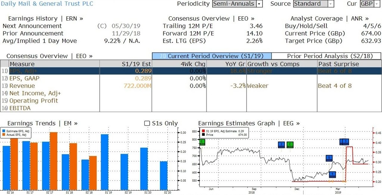Click the Growth vs Comps column header
This screenshot has height=195, width=382.
tap(282, 64)
